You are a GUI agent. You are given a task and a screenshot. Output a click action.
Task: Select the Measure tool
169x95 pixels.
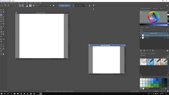3,39
